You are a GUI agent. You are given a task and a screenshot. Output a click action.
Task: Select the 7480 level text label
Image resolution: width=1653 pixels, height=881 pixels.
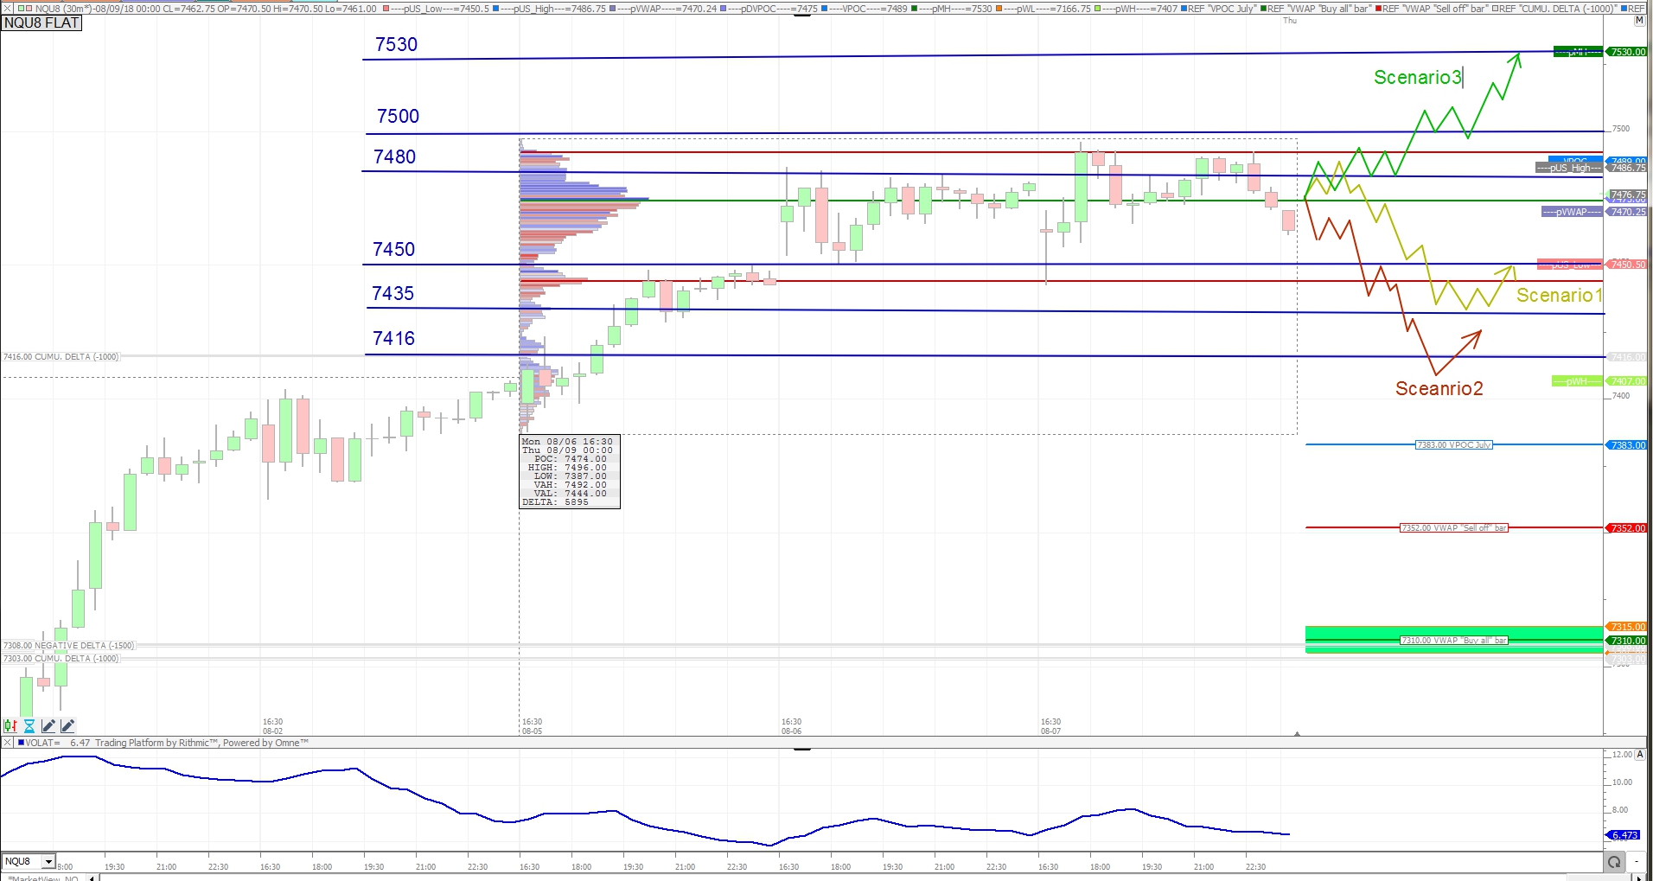coord(395,157)
